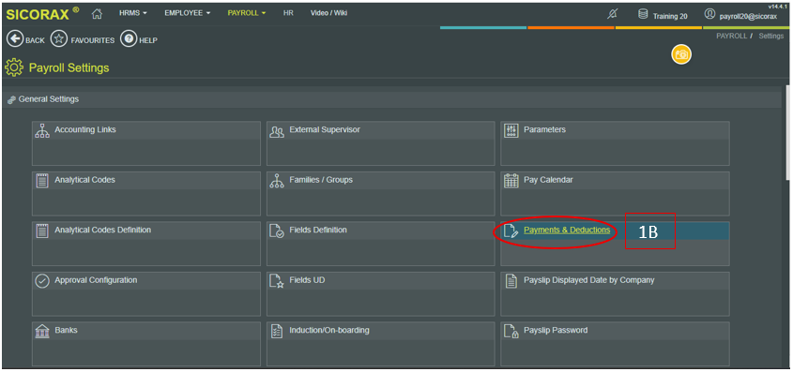Click the Accounting Links hierarchy icon
The height and width of the screenshot is (372, 793).
42,131
